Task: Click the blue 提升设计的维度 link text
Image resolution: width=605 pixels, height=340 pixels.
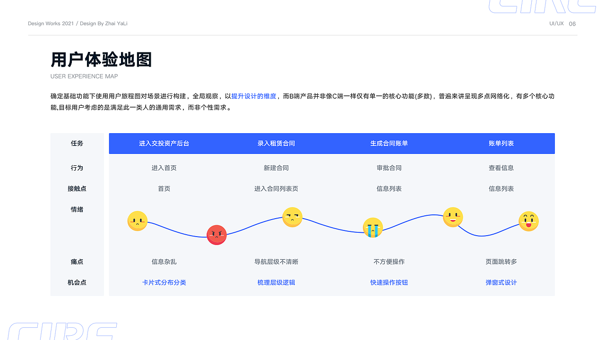Action: point(254,96)
